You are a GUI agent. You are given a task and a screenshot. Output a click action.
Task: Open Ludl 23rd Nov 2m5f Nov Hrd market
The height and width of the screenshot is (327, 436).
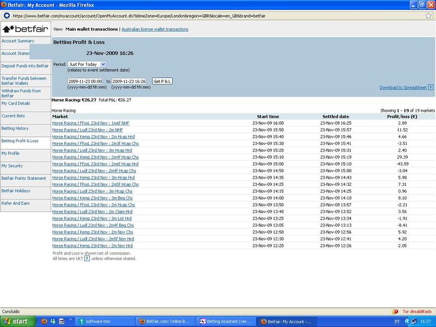click(93, 239)
